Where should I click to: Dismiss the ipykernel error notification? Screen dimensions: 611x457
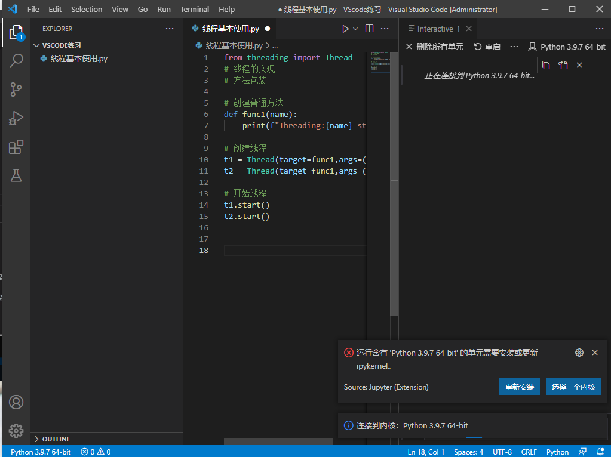click(595, 353)
